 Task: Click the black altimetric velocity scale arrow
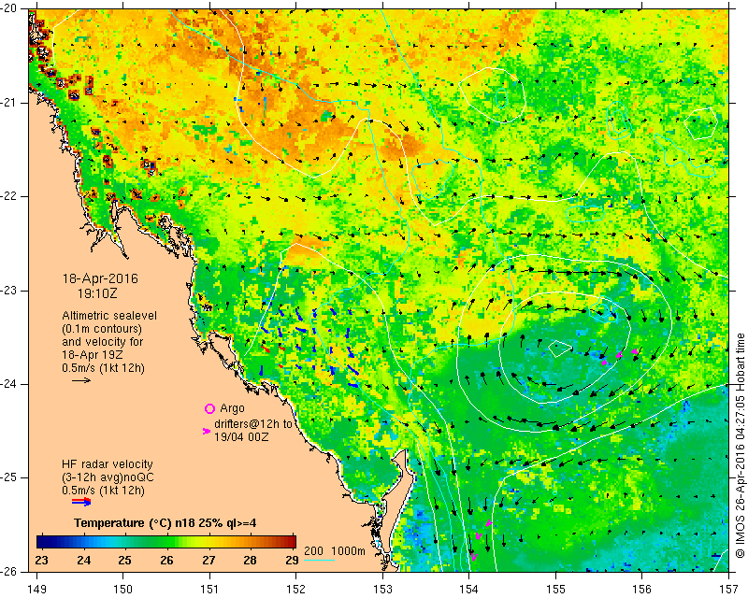(x=81, y=380)
